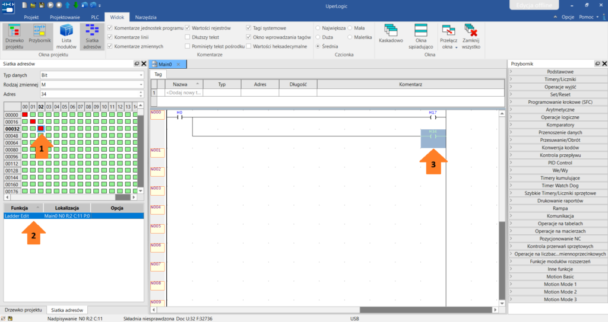Image resolution: width=608 pixels, height=322 pixels.
Task: Expand Komparatory toolbox category
Action: [x=558, y=125]
